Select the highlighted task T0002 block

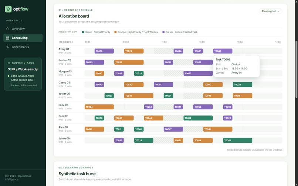click(x=223, y=51)
